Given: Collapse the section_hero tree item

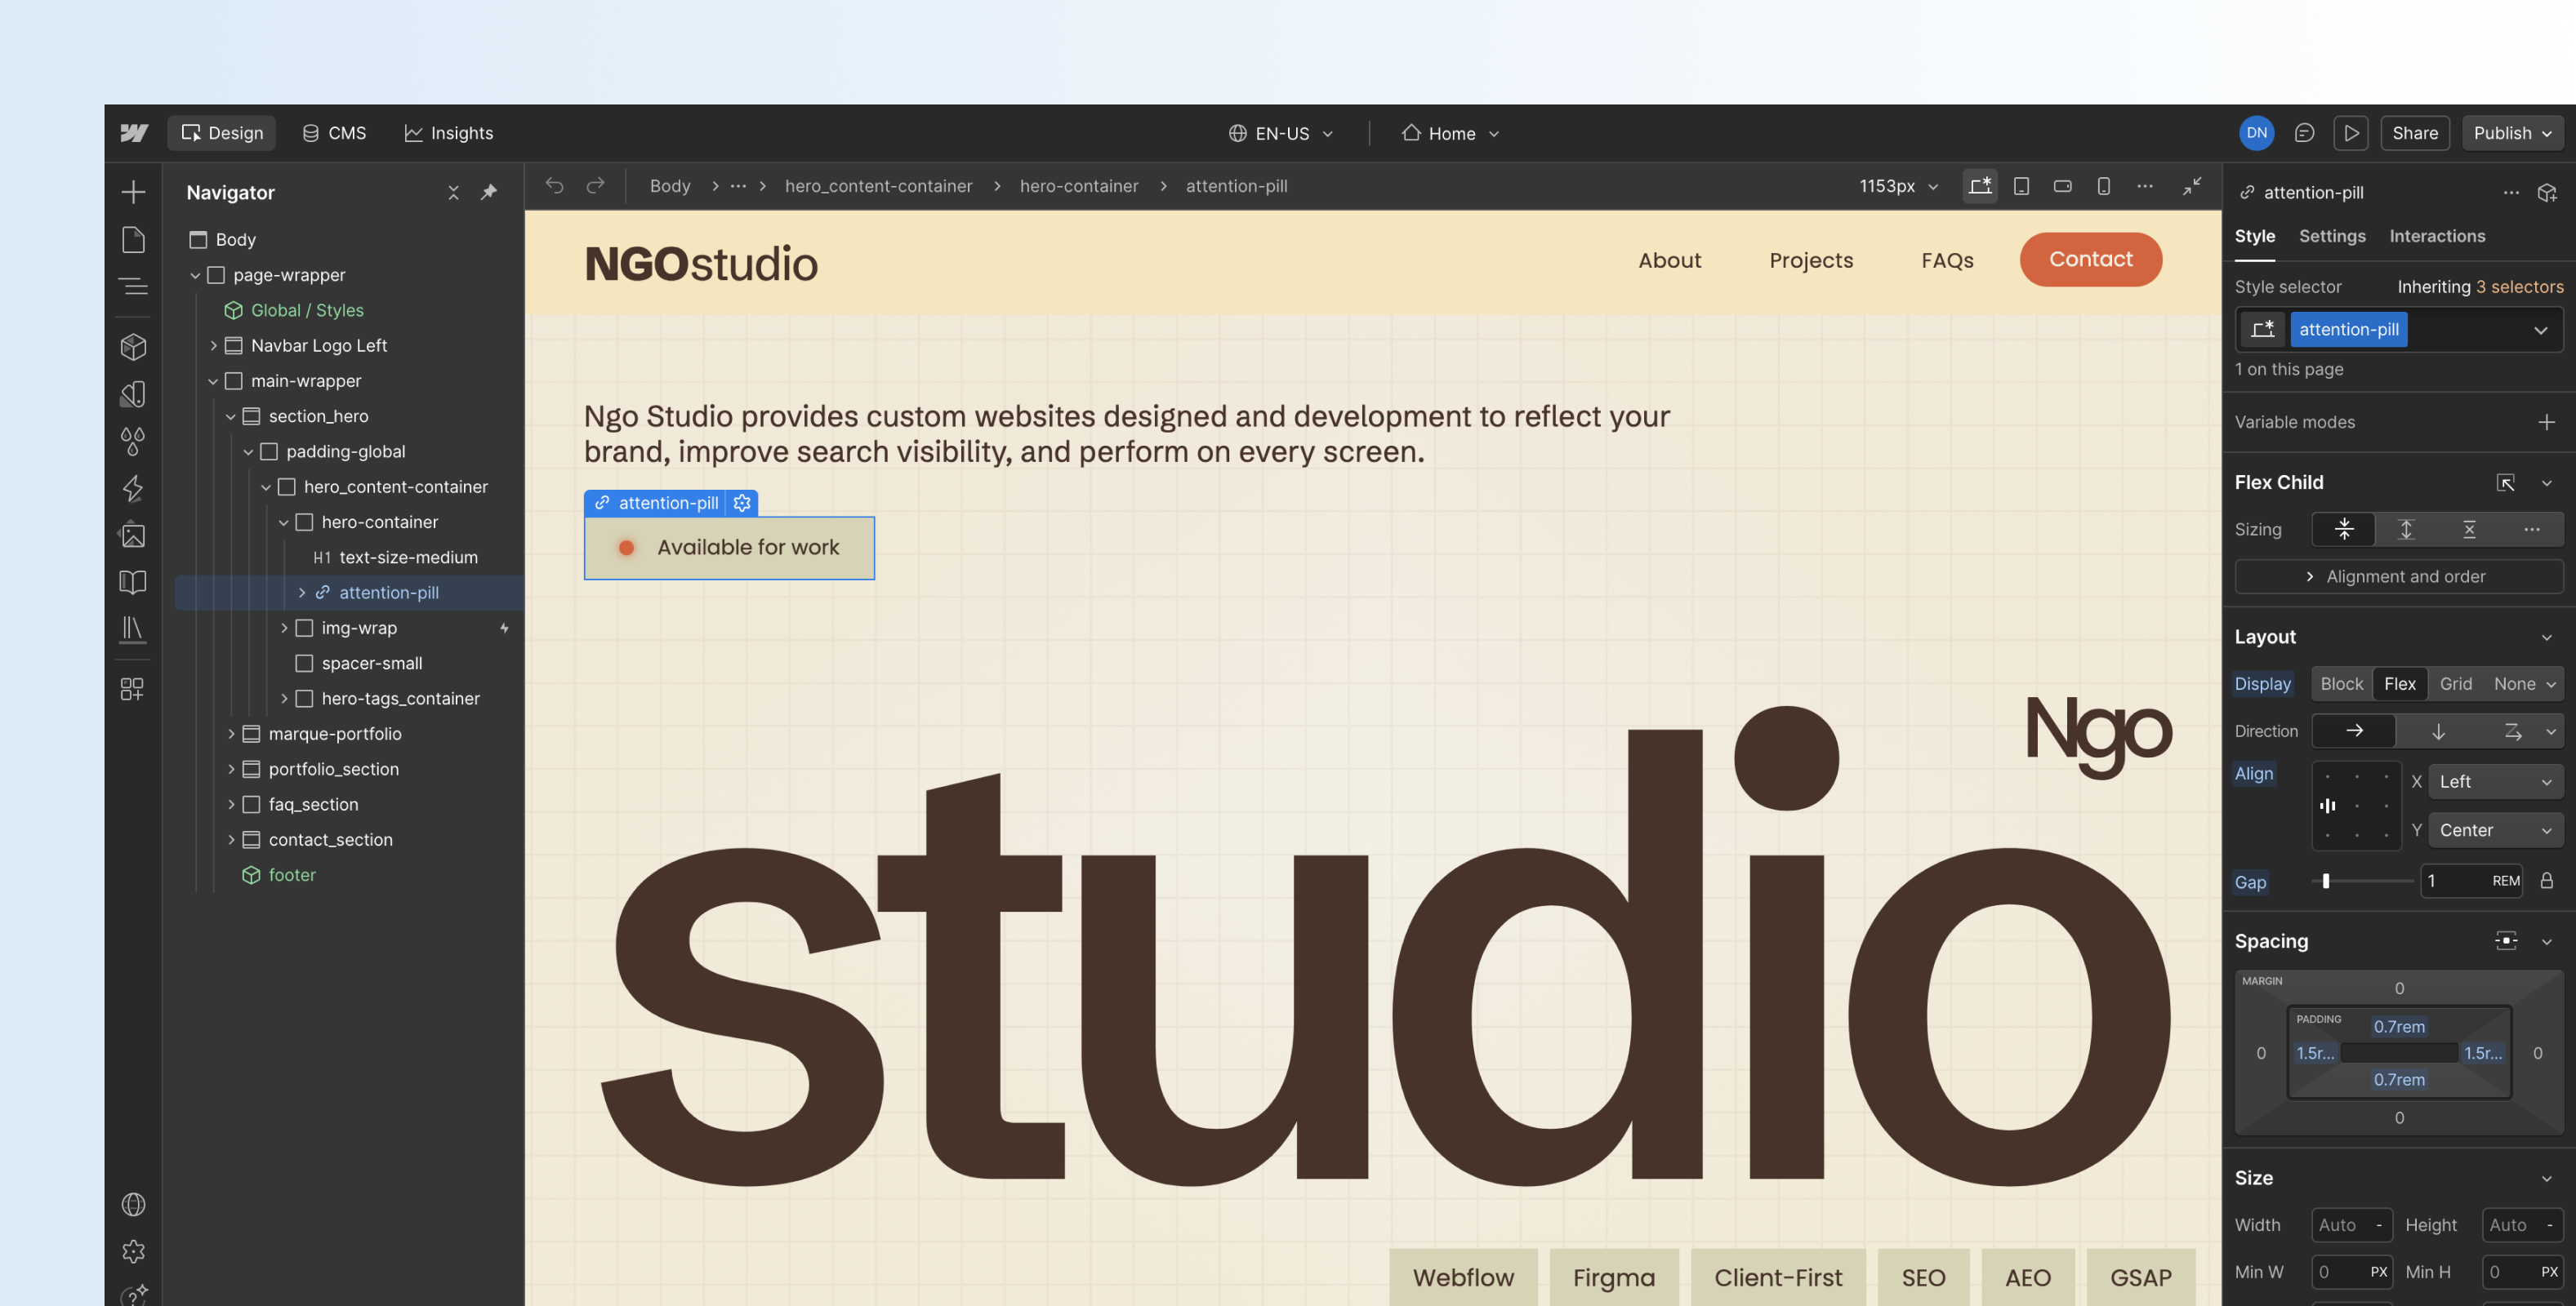Looking at the screenshot, I should tap(231, 415).
